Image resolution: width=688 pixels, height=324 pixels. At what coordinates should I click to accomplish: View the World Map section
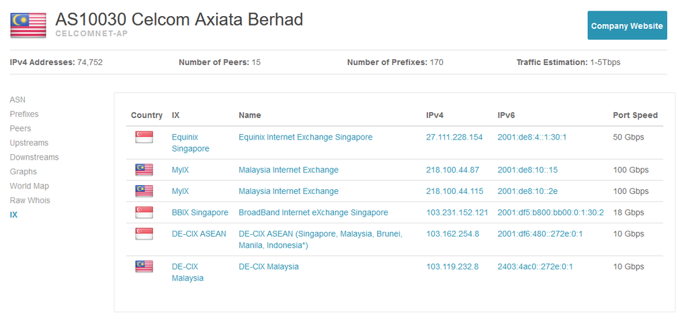30,186
